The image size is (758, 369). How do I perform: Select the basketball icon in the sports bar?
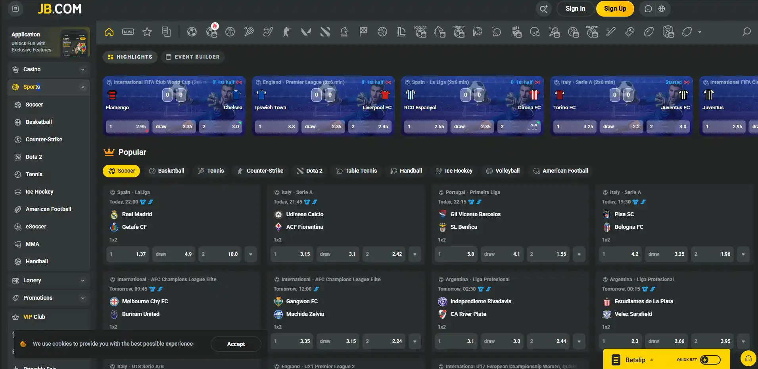tap(230, 32)
